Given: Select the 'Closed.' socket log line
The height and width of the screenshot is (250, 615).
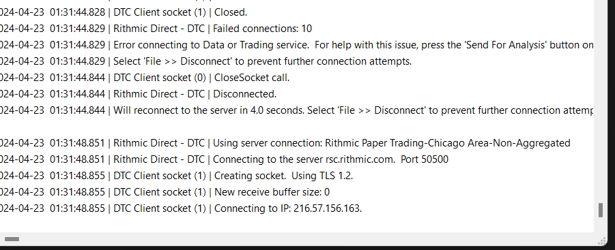Looking at the screenshot, I should tap(124, 12).
